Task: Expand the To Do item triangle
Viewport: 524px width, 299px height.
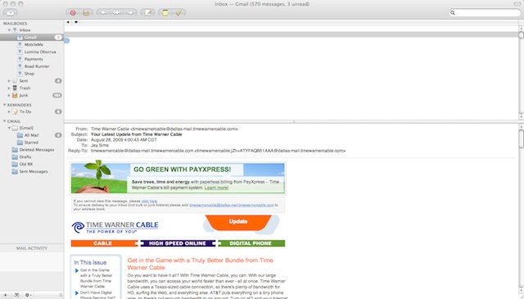Action: pos(9,111)
